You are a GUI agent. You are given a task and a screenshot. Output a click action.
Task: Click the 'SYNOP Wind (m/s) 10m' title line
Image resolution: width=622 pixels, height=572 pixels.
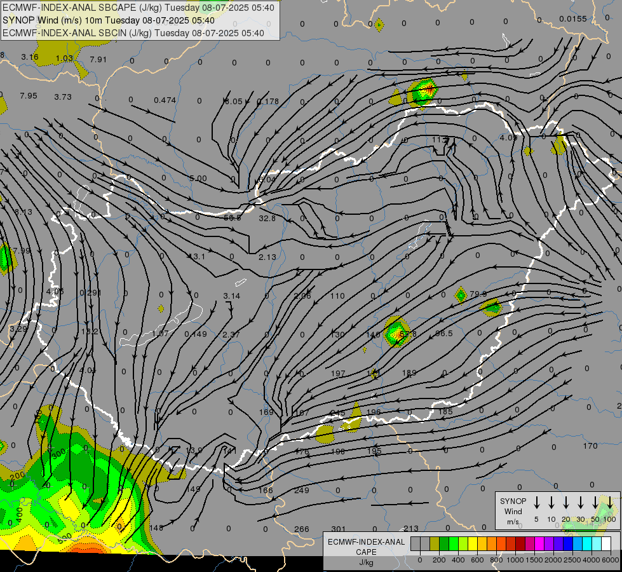pos(108,20)
